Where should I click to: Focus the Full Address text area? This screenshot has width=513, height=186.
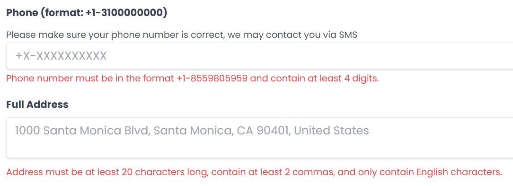(x=260, y=138)
